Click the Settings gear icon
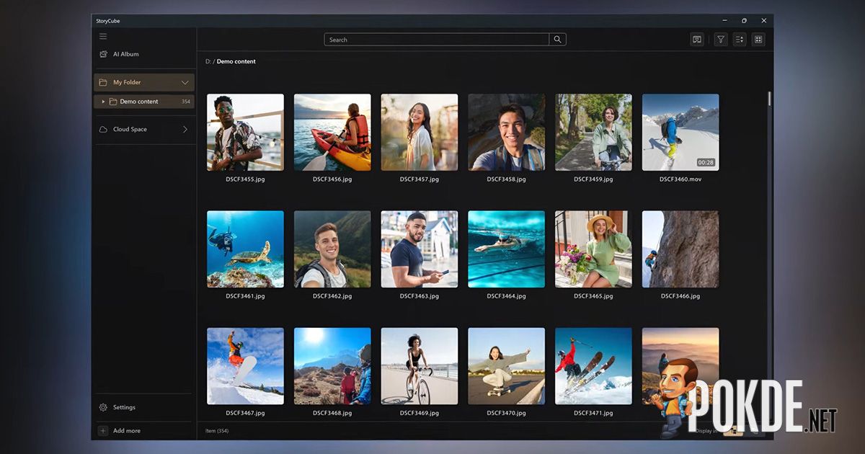The height and width of the screenshot is (454, 865). (x=103, y=407)
